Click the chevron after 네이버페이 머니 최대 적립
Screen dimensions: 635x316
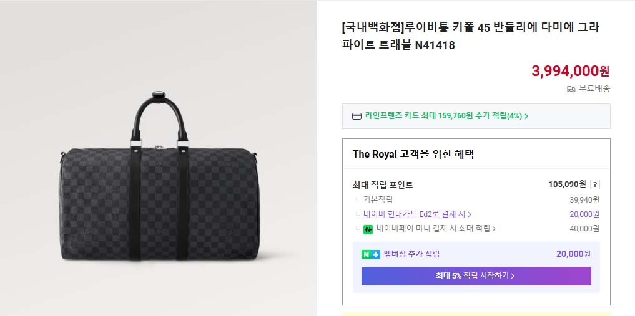pos(494,229)
